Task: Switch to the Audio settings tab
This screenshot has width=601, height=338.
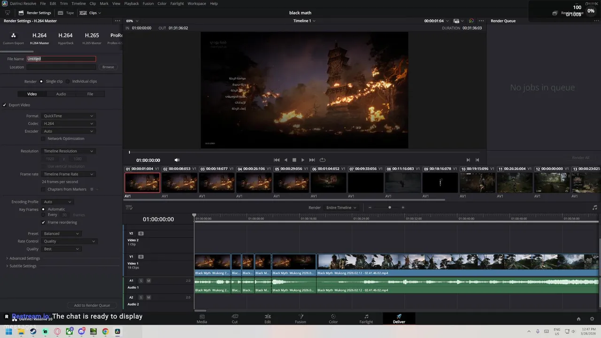Action: point(61,94)
